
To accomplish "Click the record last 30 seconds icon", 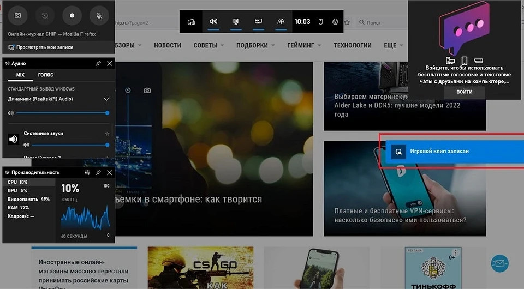I will point(45,15).
